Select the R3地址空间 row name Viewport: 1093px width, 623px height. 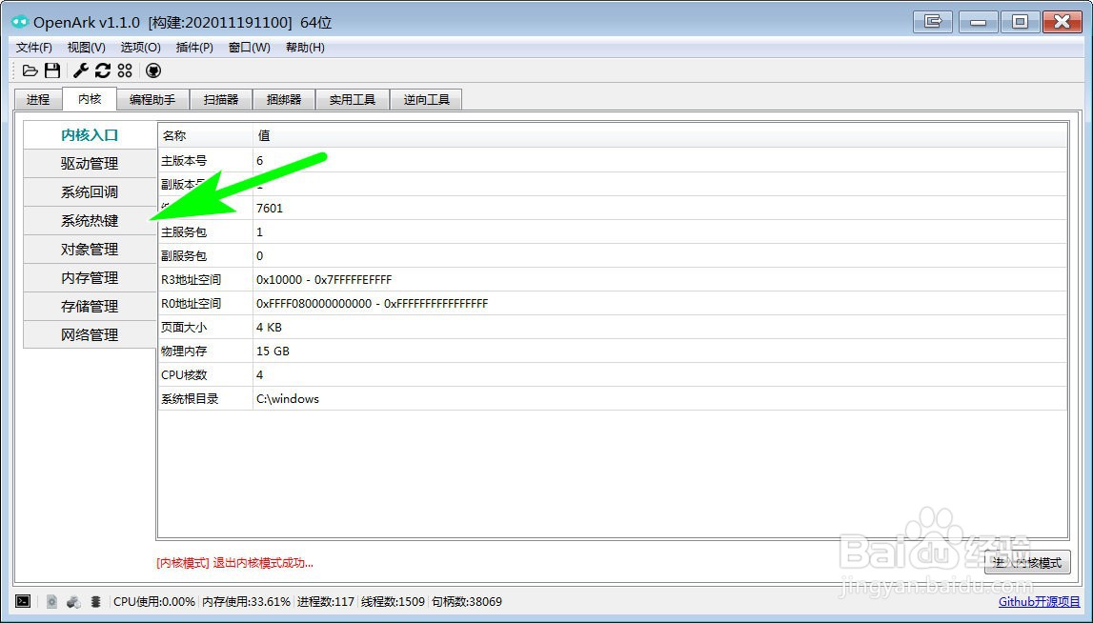click(x=191, y=279)
